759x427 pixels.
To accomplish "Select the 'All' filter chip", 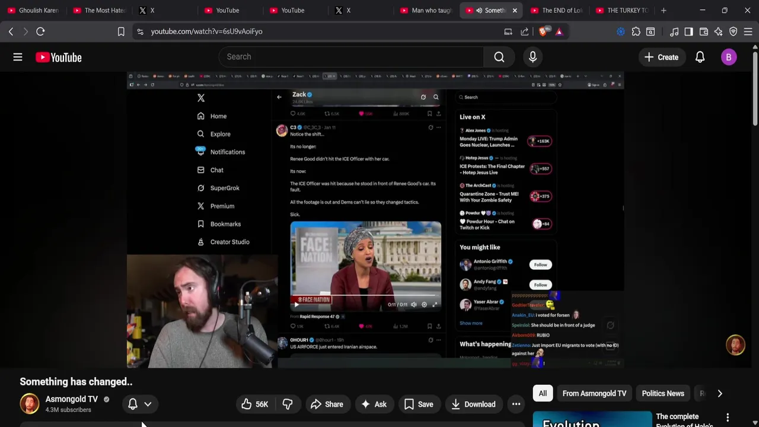I will pyautogui.click(x=543, y=393).
